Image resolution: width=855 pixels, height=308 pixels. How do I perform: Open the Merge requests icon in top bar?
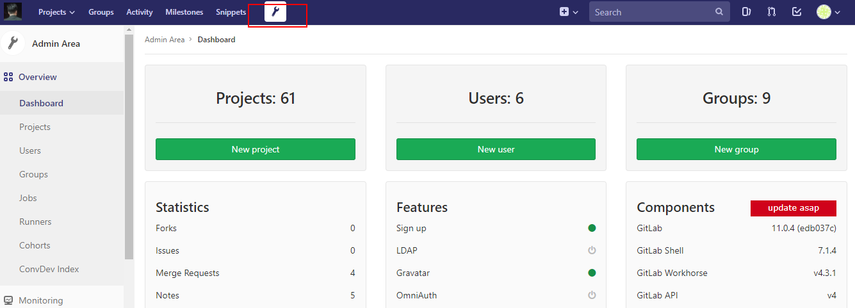[772, 12]
